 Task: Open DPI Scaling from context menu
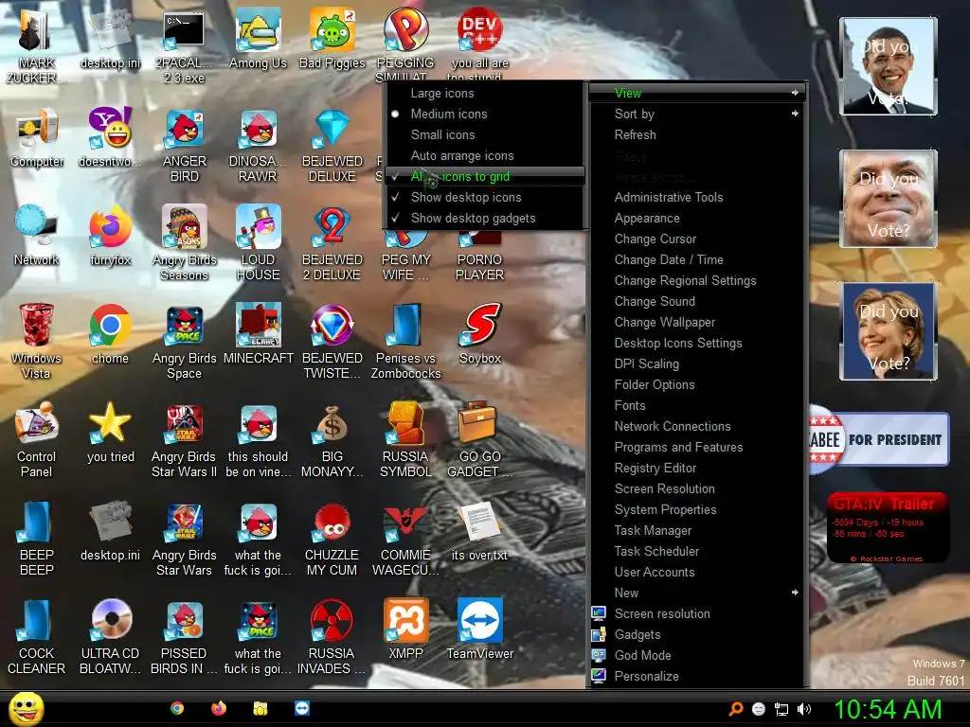(x=696, y=364)
